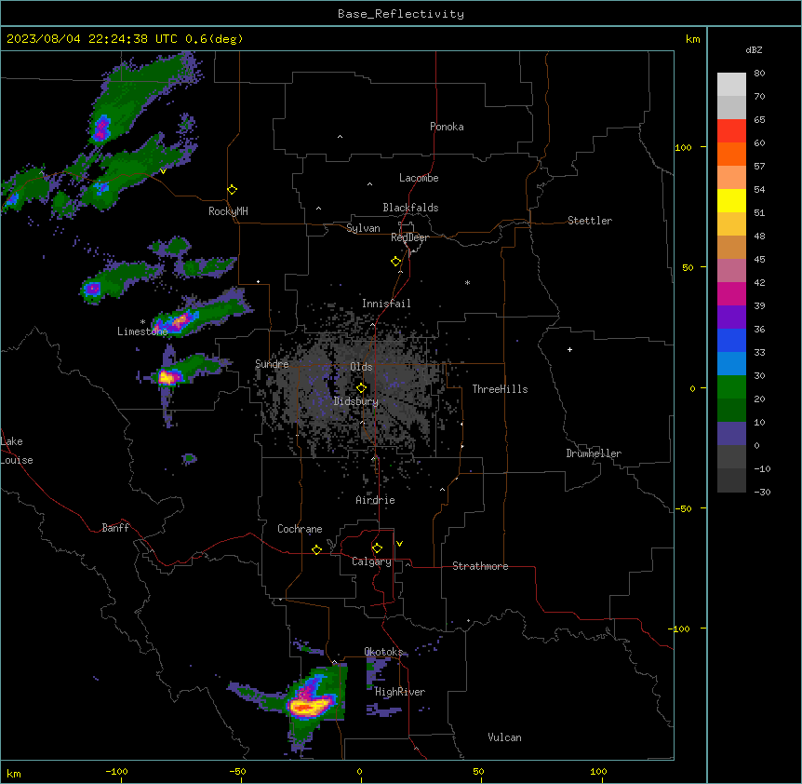Click the yellow diamond marker above RockyMH
Screen dimensions: 802x784
coord(233,190)
